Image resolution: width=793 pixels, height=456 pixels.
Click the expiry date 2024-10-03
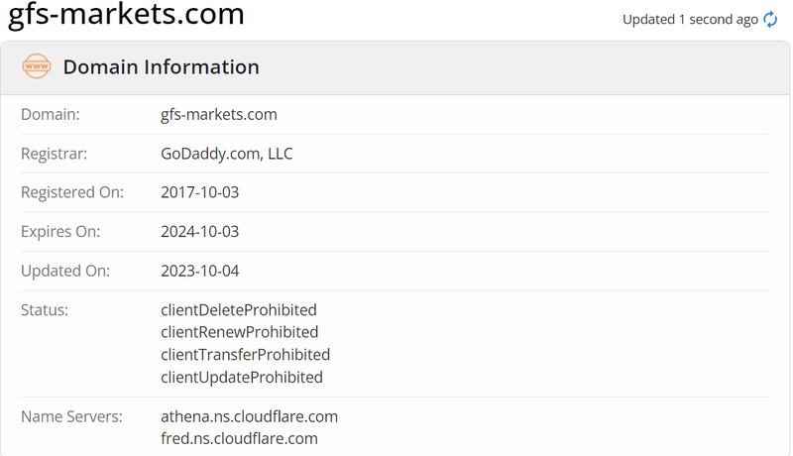[x=200, y=232]
